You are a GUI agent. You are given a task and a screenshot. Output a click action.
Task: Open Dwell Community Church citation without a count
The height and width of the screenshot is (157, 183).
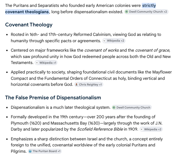pos(132,107)
